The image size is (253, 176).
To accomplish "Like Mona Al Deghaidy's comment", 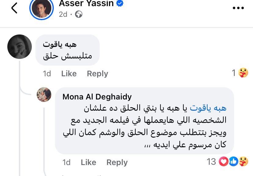I will tap(88, 162).
